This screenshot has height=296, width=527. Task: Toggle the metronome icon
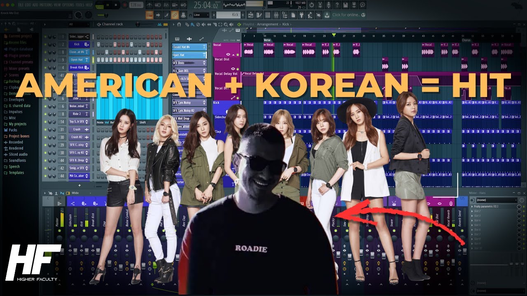[x=149, y=5]
